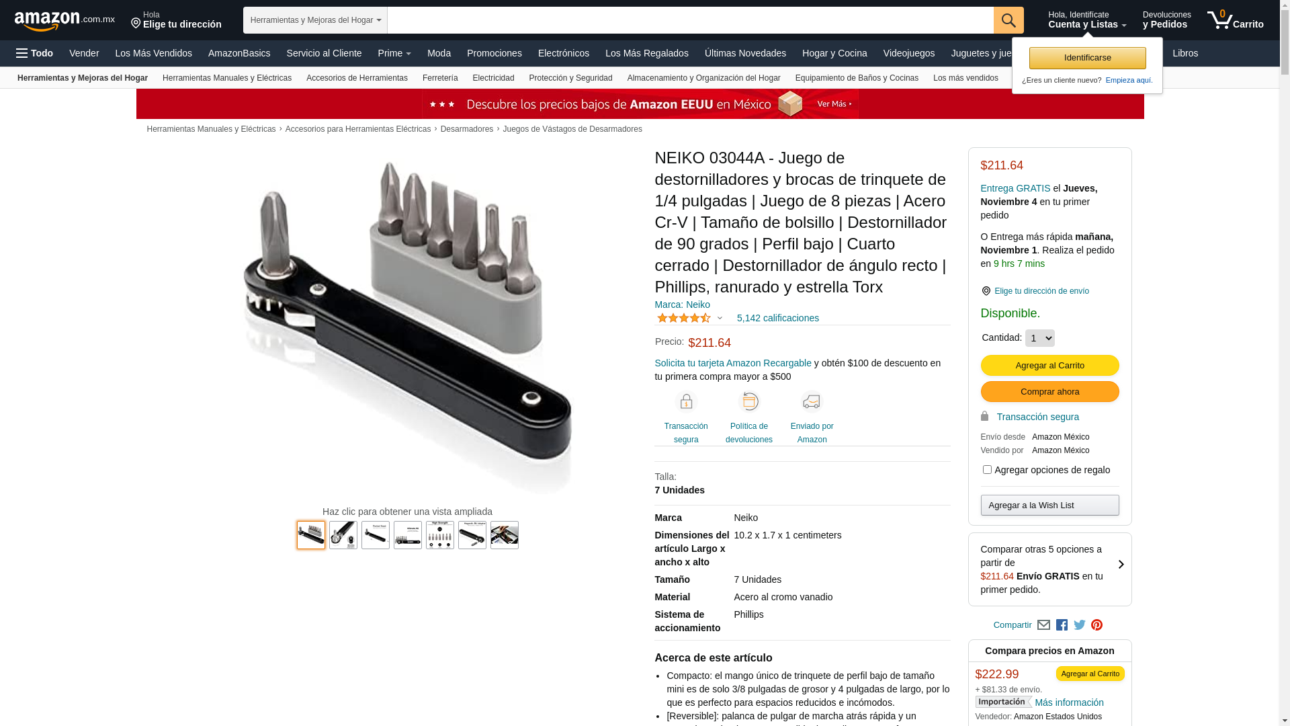Click the Agregar al Carrito button
Image resolution: width=1290 pixels, height=726 pixels.
1049,366
